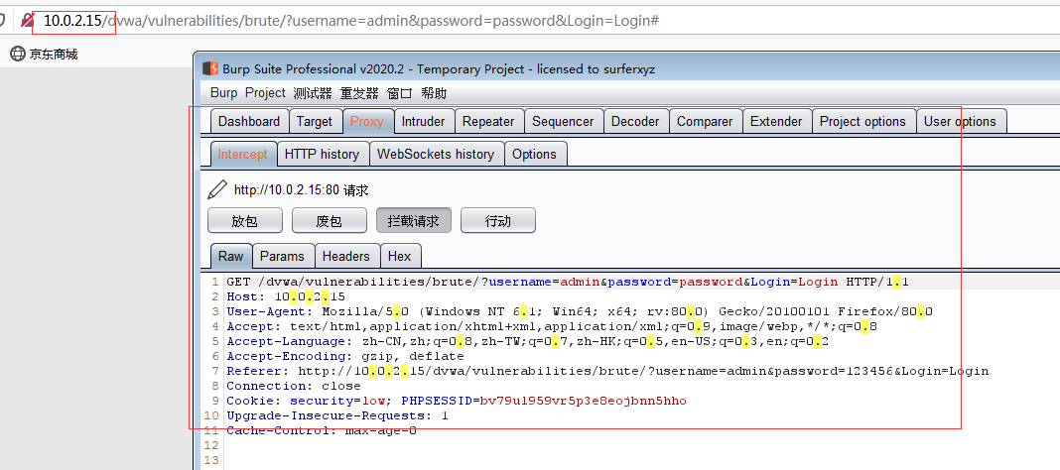The height and width of the screenshot is (470, 1060).
Task: Click the Accept: text/html header line
Action: [x=552, y=326]
